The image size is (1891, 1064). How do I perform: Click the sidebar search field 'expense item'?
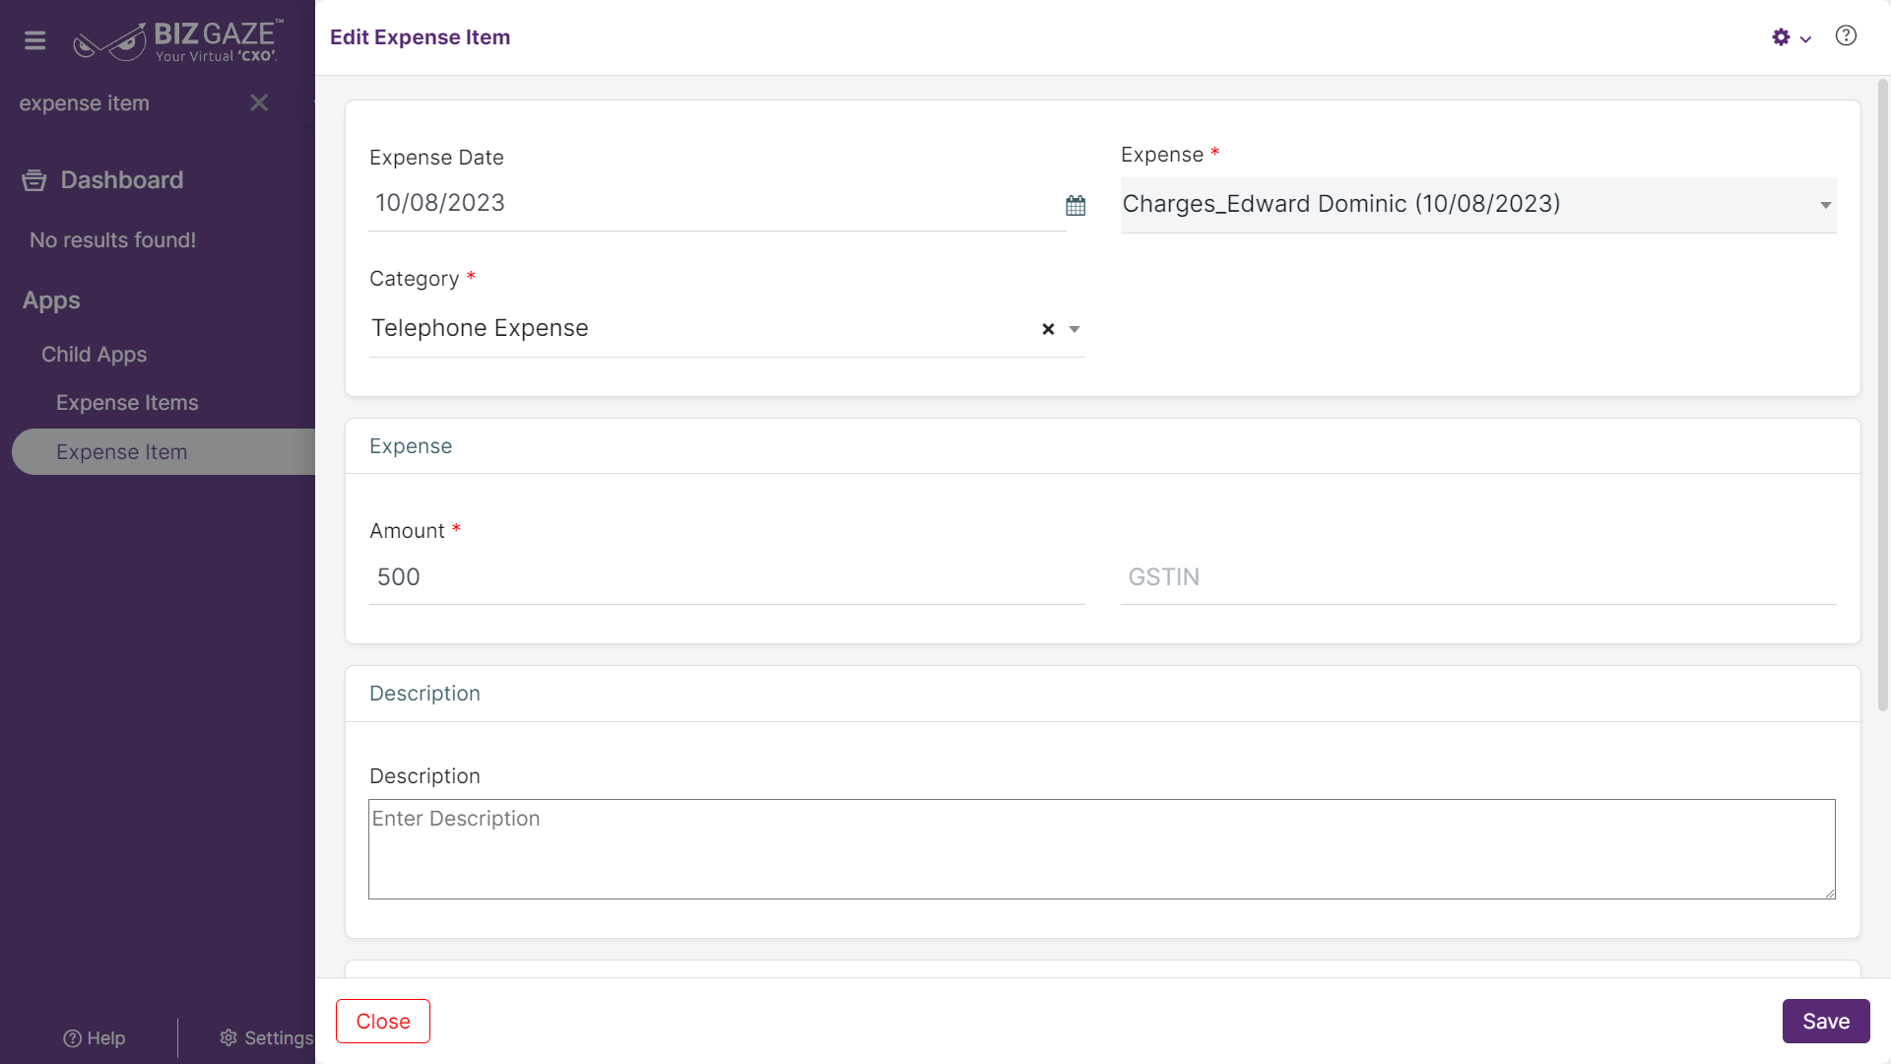click(128, 102)
